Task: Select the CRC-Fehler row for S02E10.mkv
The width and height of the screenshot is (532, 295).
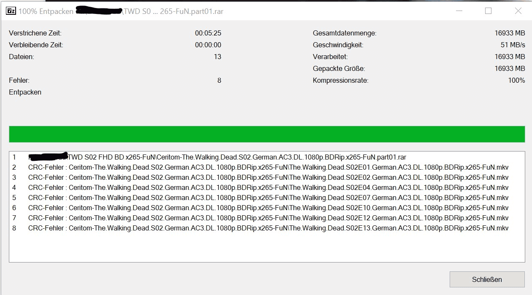Action: pos(267,208)
